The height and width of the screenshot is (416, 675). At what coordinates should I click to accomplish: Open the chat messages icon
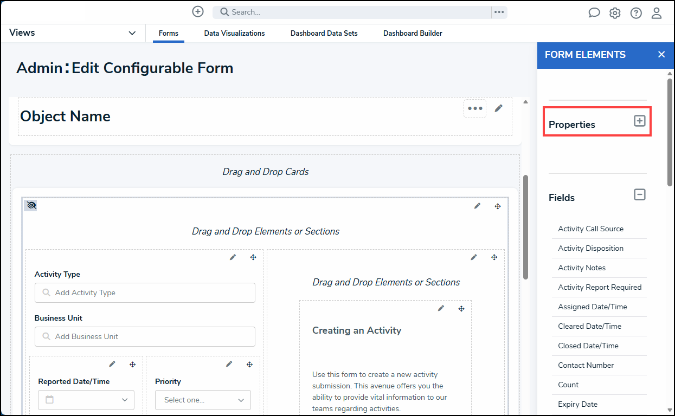point(594,13)
